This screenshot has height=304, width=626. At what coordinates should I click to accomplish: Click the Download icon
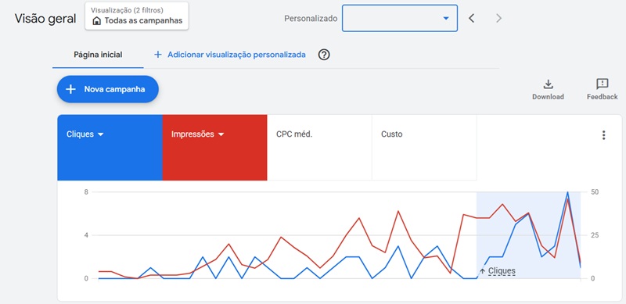[x=549, y=84]
